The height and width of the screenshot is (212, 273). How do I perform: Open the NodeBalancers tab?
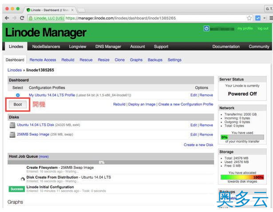click(46, 47)
